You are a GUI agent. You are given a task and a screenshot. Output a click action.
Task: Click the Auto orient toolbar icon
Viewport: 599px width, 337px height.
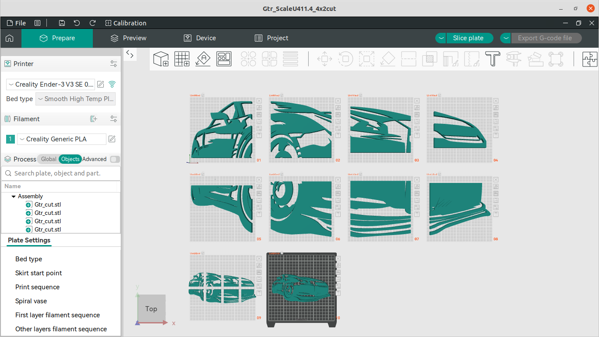(x=203, y=59)
